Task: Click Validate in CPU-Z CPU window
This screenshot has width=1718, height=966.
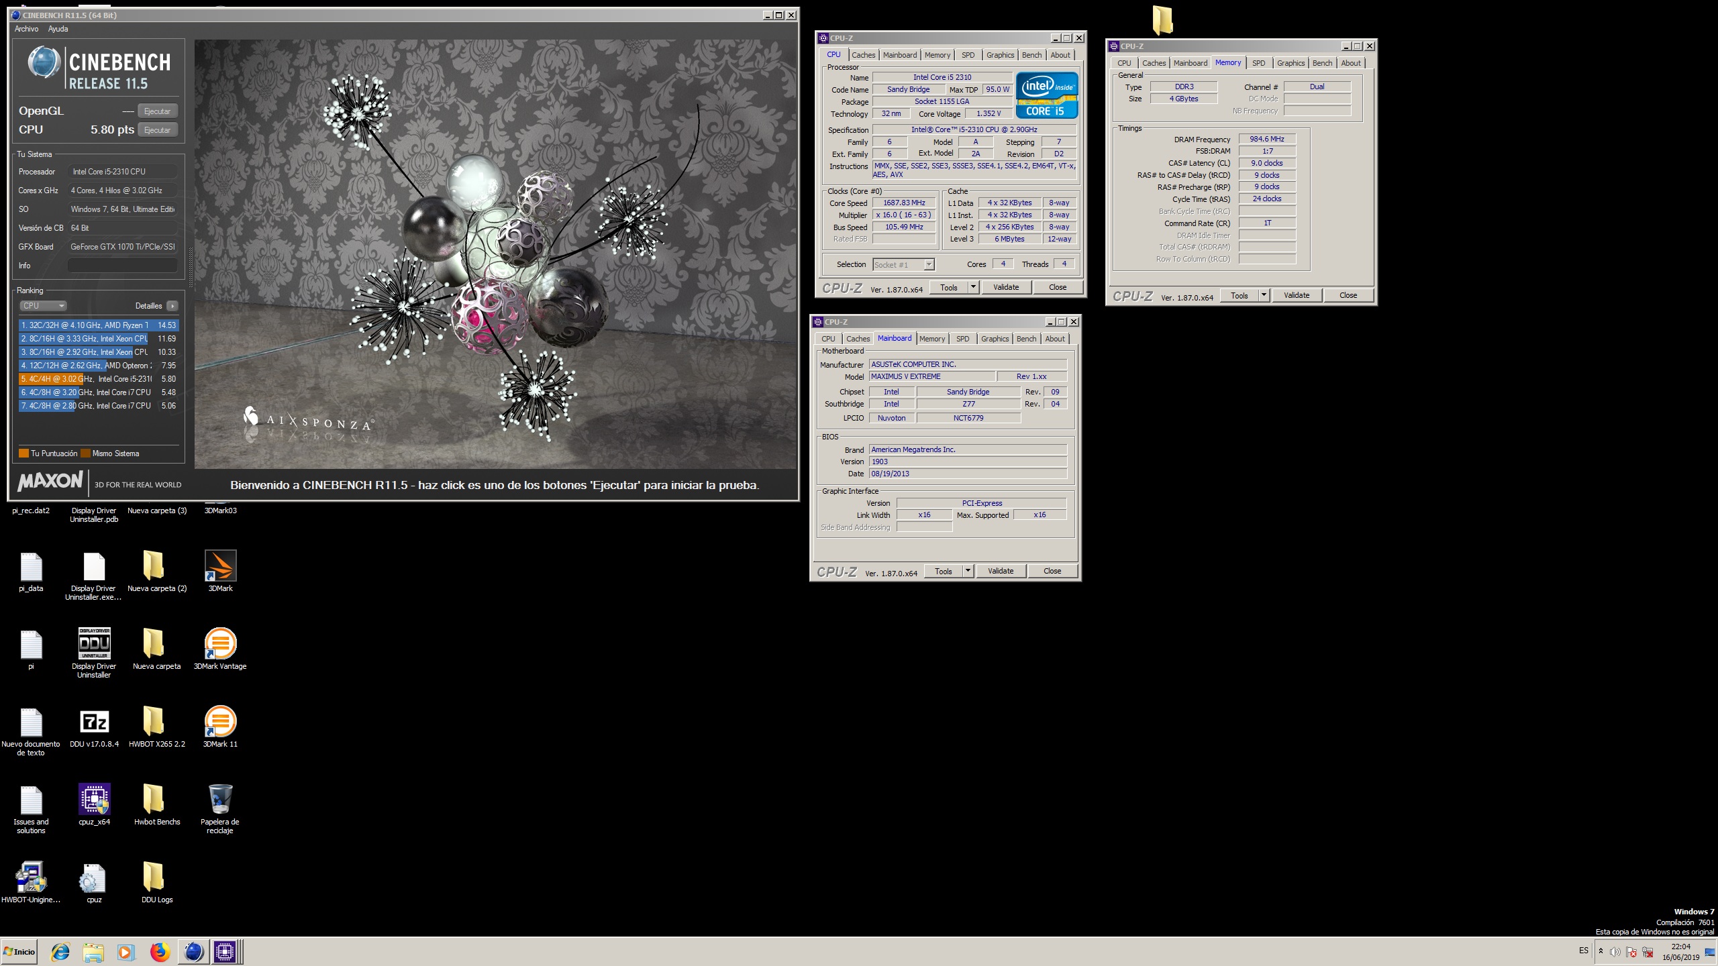Action: coord(1006,287)
